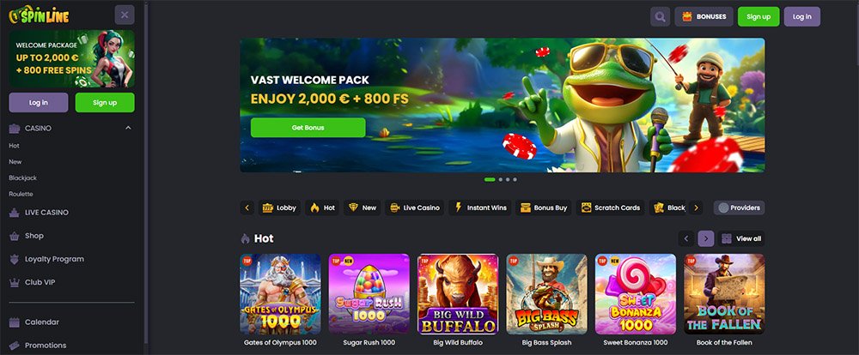Open the Providers filter
859x355 pixels.
tap(739, 208)
